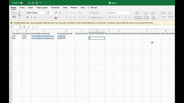184x103 pixels.
Task: Click the Fill Colour bucket icon
Action: (x=50, y=17)
